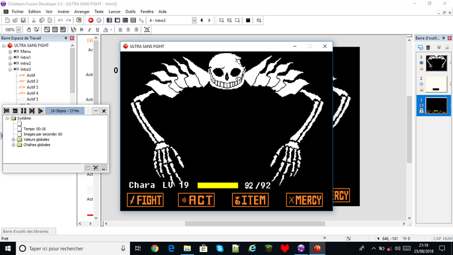Click the MERCY button in game window
The width and height of the screenshot is (453, 255).
(304, 200)
